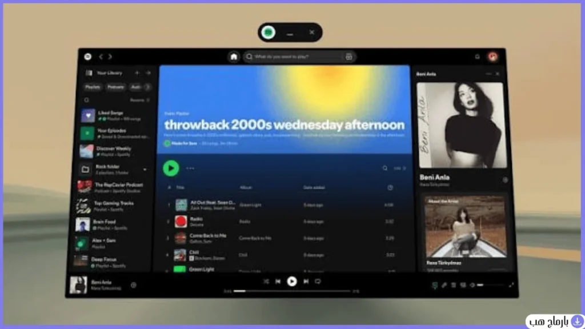Toggle repeat mode
This screenshot has height=329, width=585.
coord(318,282)
